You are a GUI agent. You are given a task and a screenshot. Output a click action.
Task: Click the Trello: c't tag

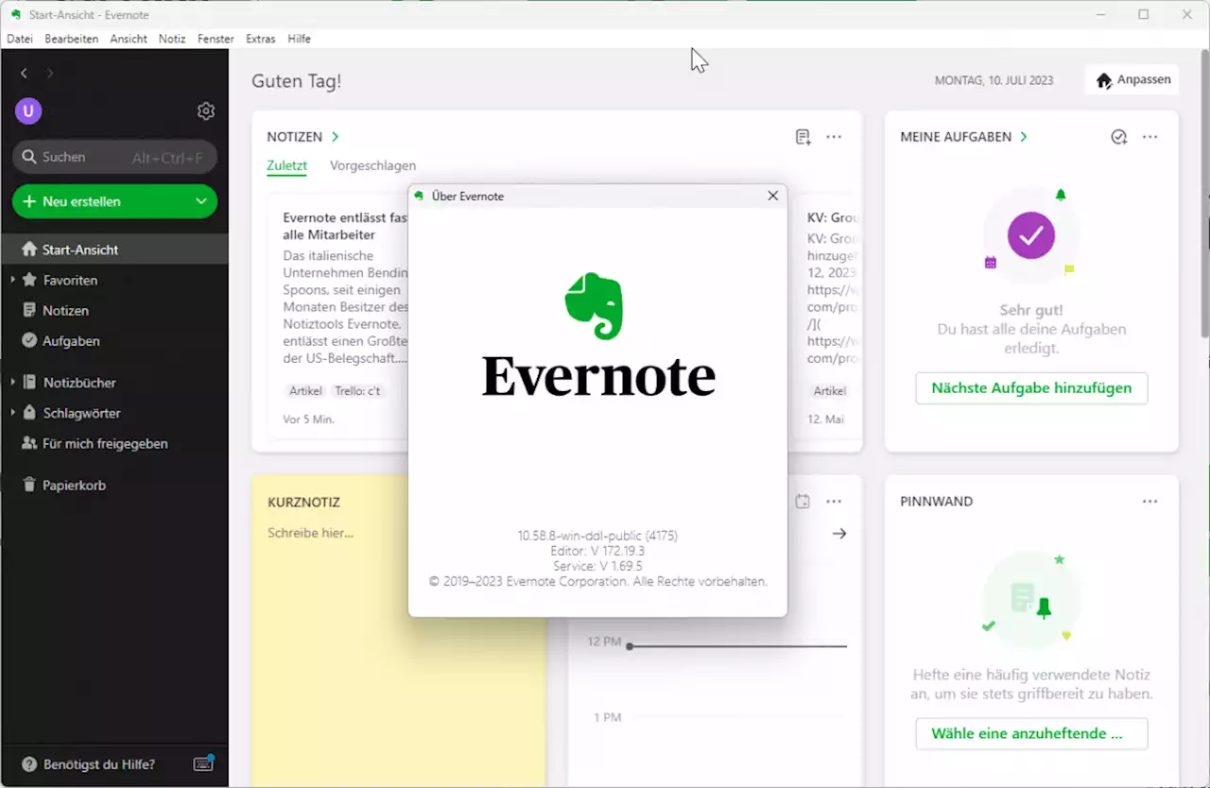click(357, 390)
